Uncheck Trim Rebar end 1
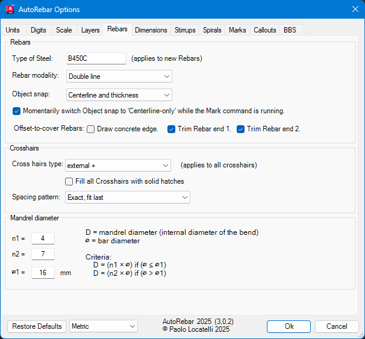The image size is (365, 339). (x=172, y=129)
